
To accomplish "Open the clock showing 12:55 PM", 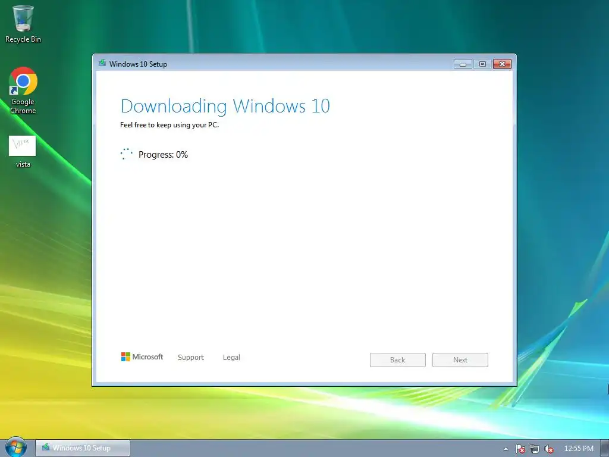I will (579, 449).
